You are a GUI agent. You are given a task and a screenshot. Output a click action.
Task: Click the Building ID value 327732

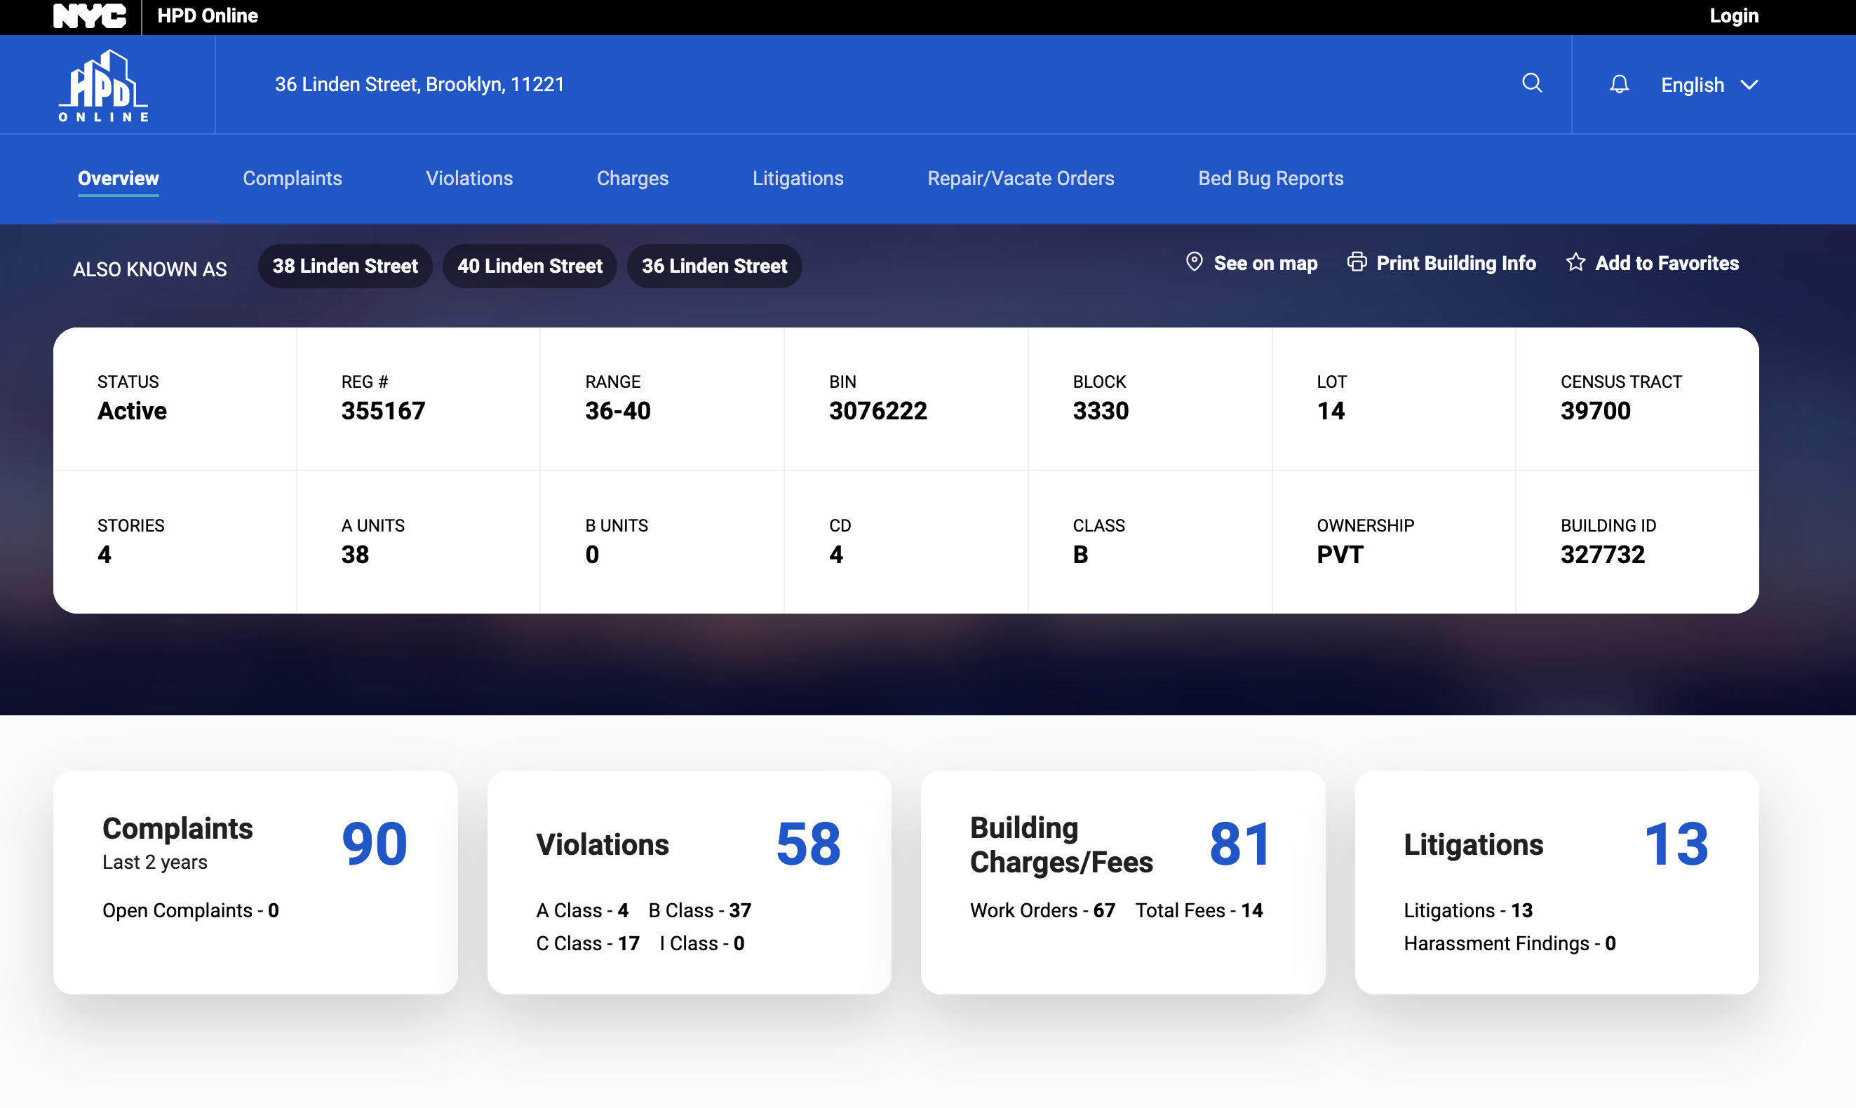click(1602, 554)
